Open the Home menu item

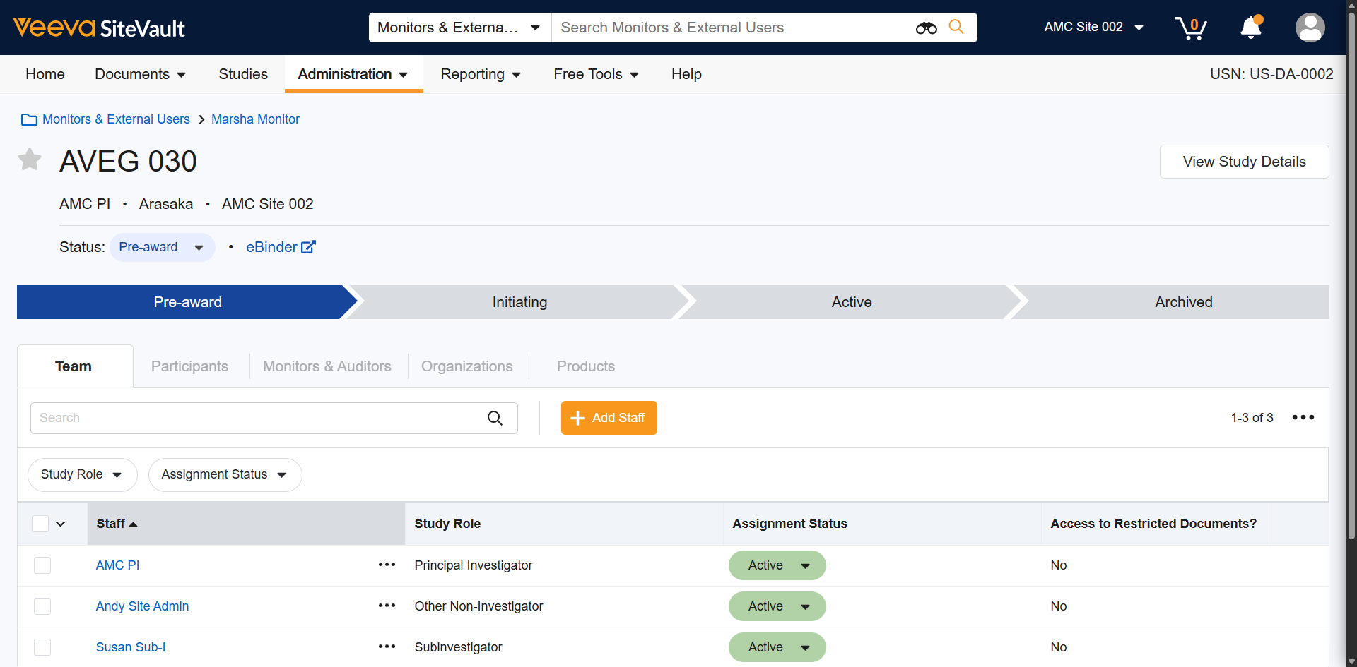click(45, 74)
